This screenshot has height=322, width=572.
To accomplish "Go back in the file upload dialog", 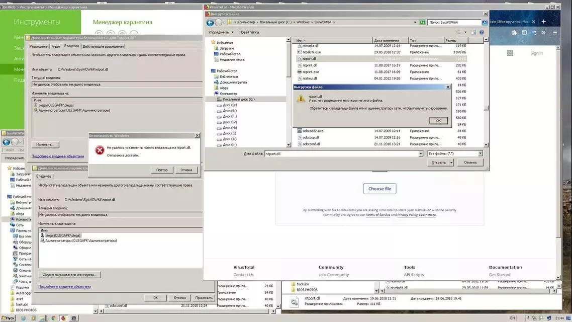I will click(x=210, y=22).
